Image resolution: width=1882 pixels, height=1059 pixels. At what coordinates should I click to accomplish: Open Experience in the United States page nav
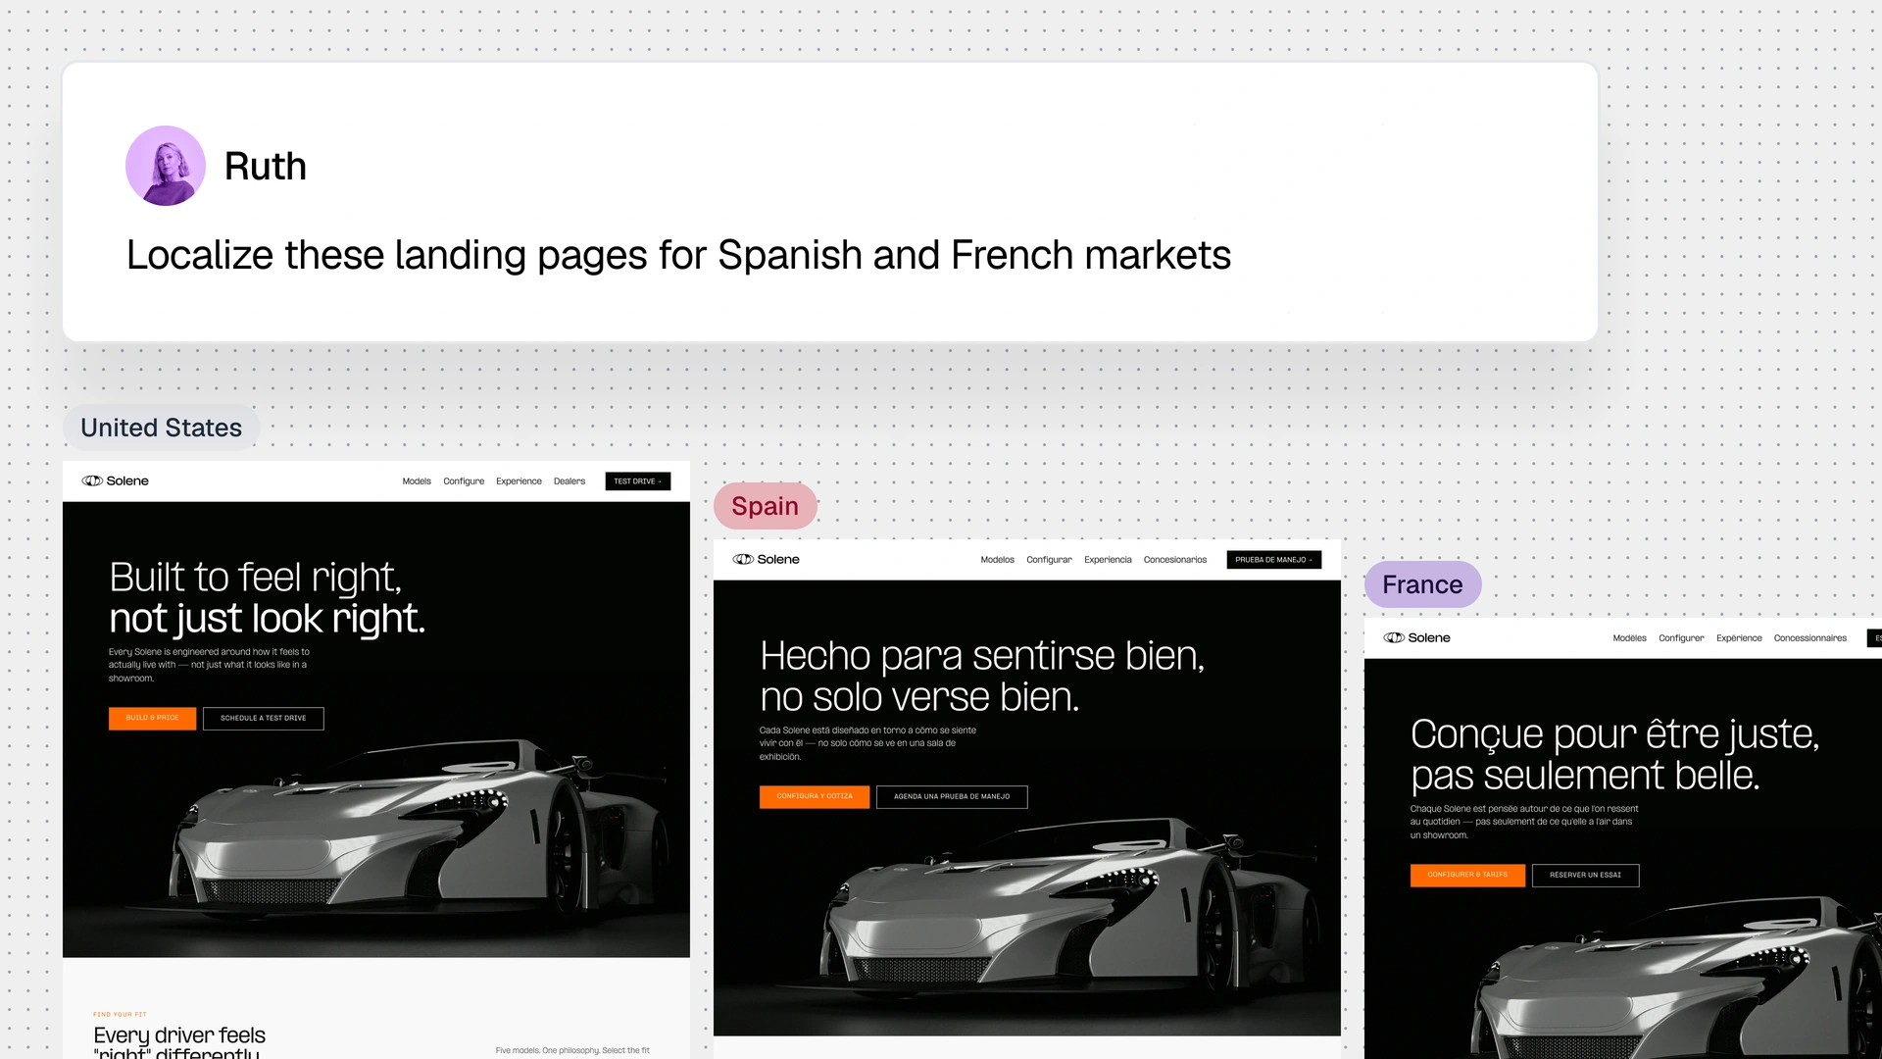519,481
